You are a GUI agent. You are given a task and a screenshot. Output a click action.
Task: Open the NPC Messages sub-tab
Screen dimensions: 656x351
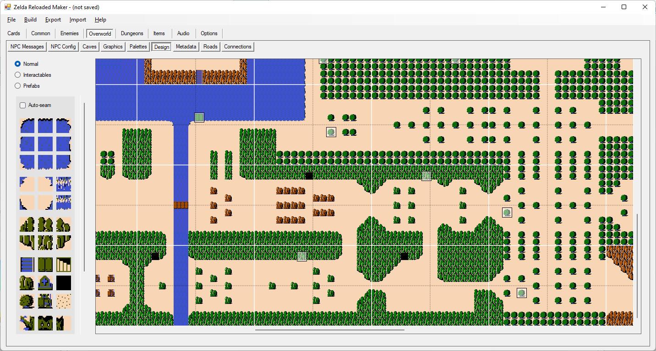[x=27, y=47]
